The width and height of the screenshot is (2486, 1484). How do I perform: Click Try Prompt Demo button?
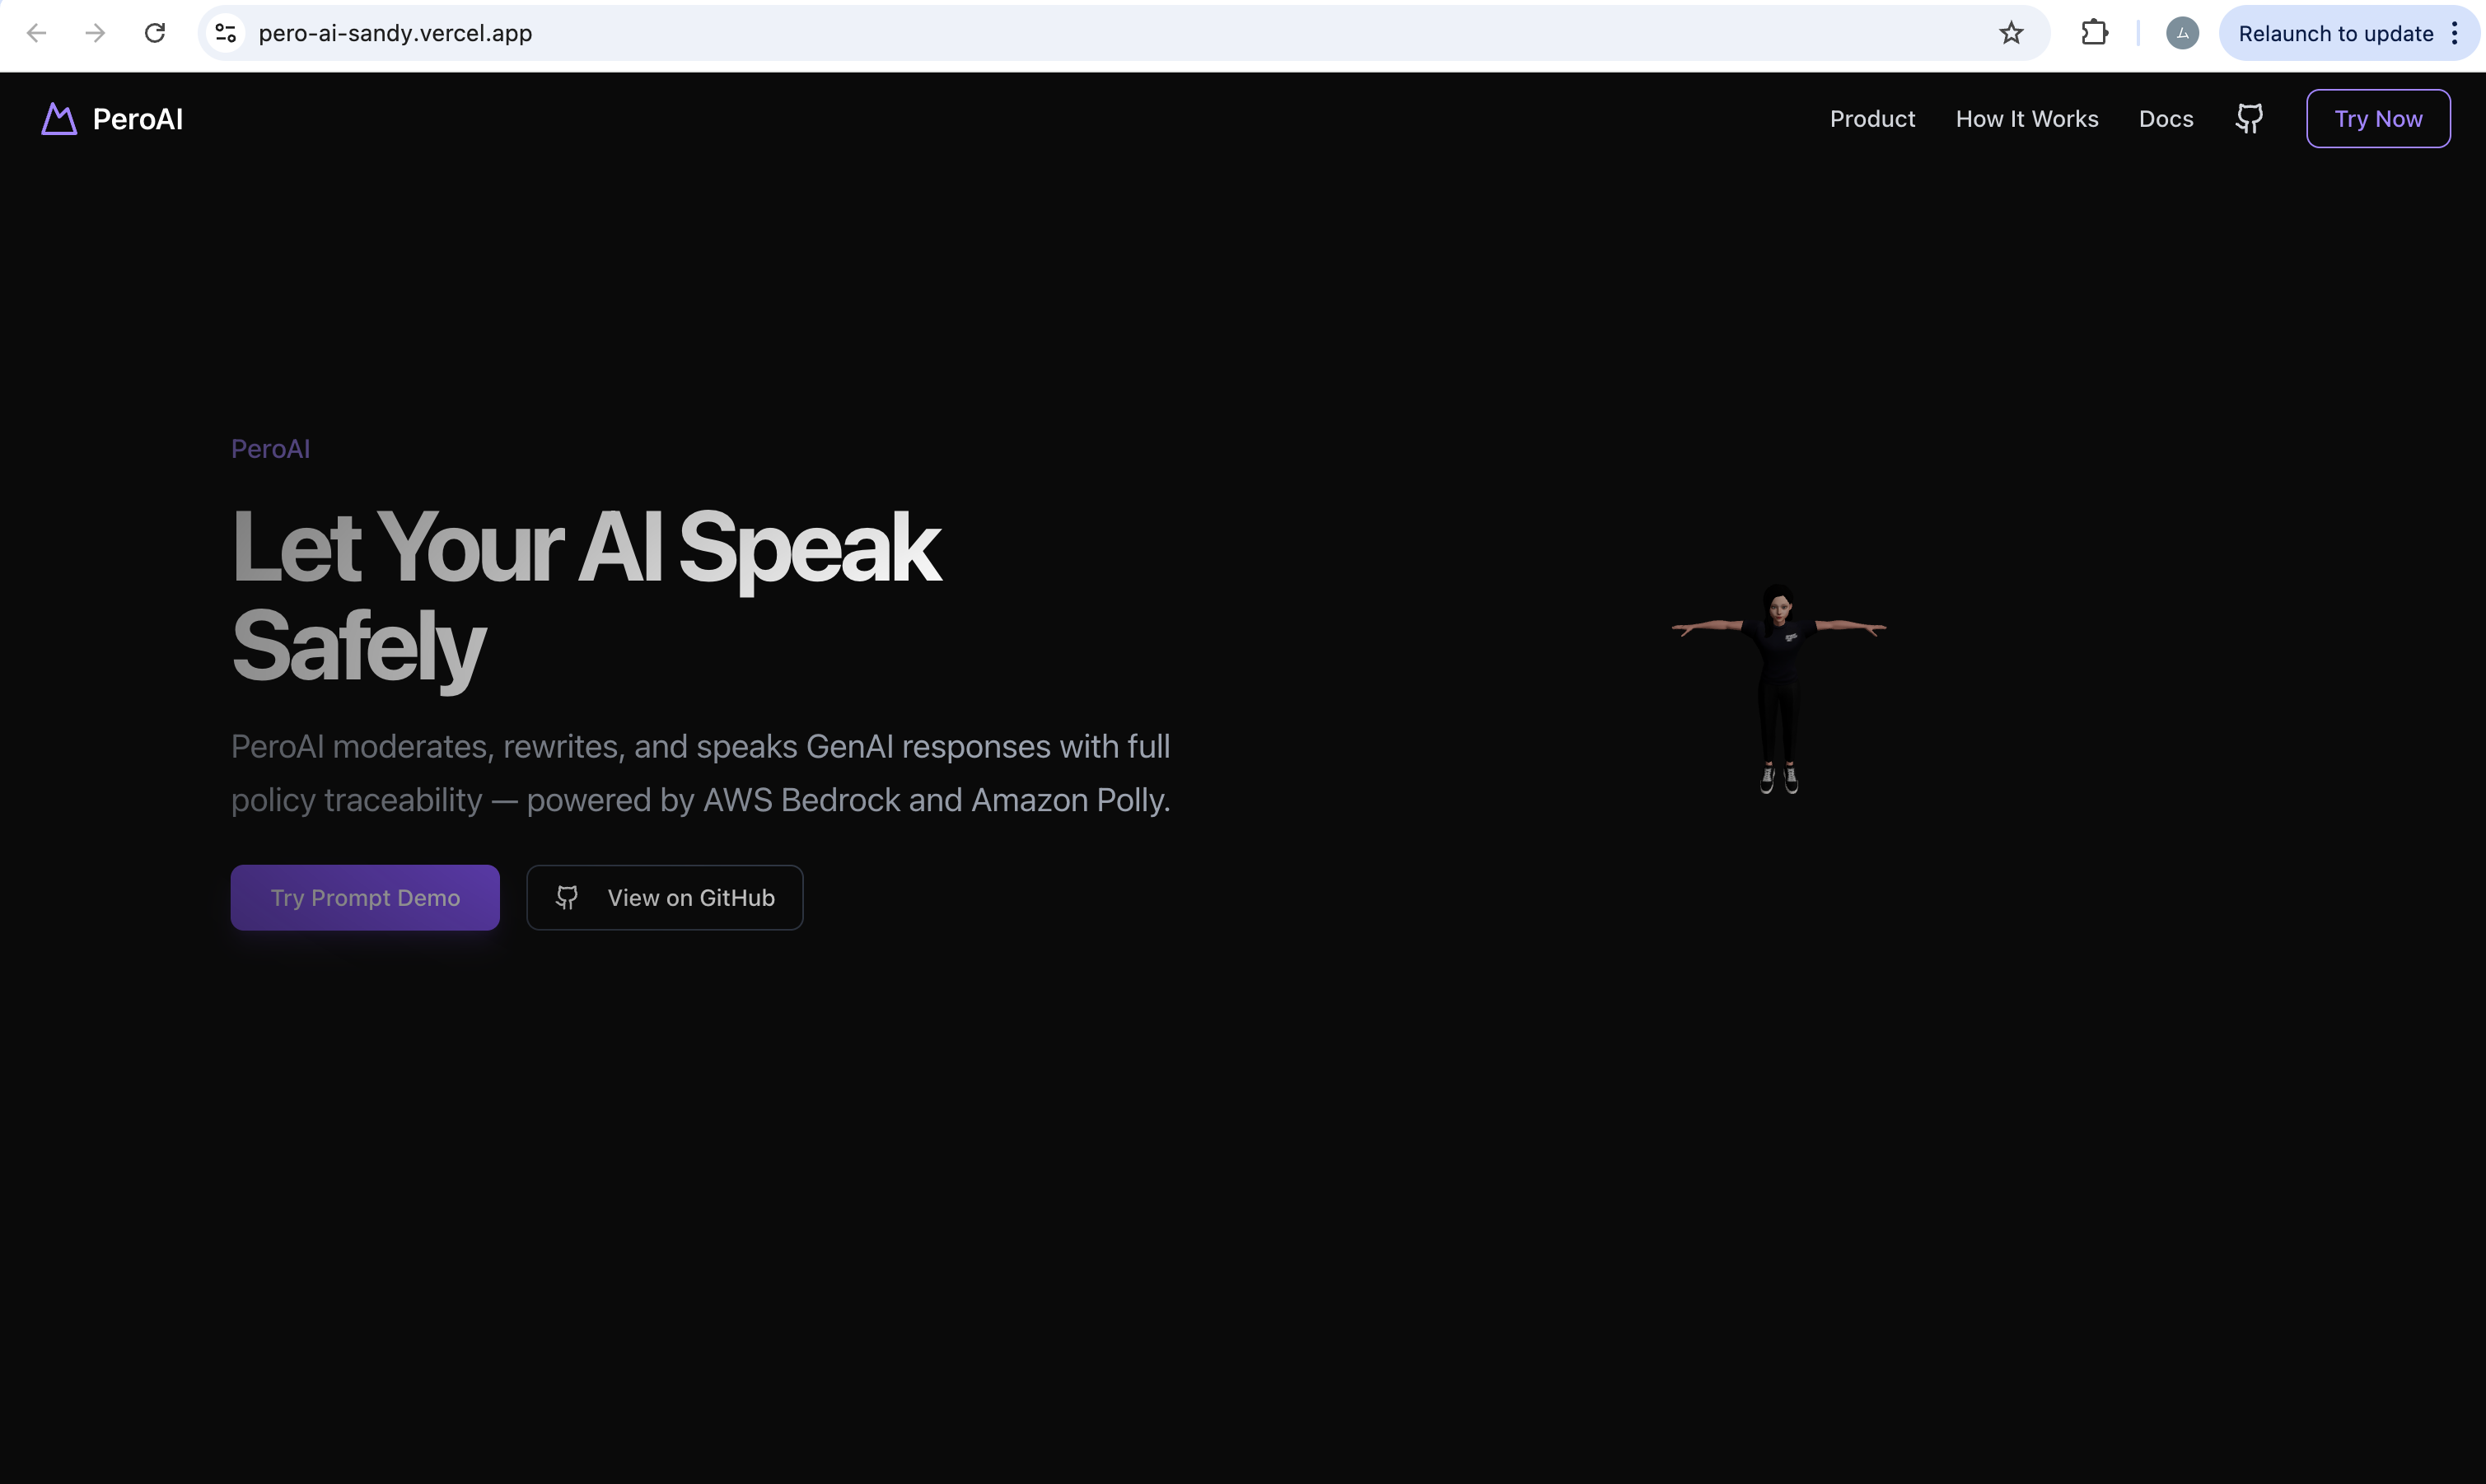coord(365,897)
